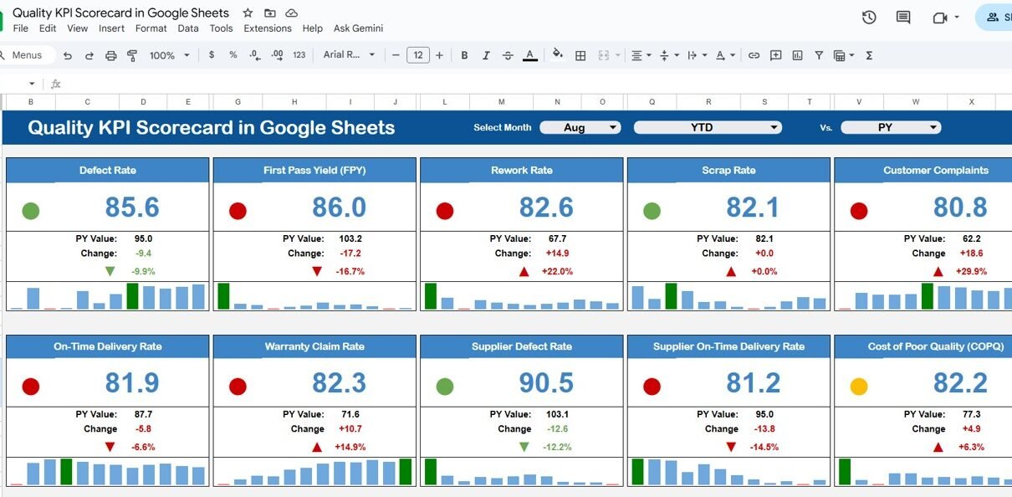This screenshot has width=1012, height=497.
Task: Open the Data menu
Action: click(x=188, y=28)
